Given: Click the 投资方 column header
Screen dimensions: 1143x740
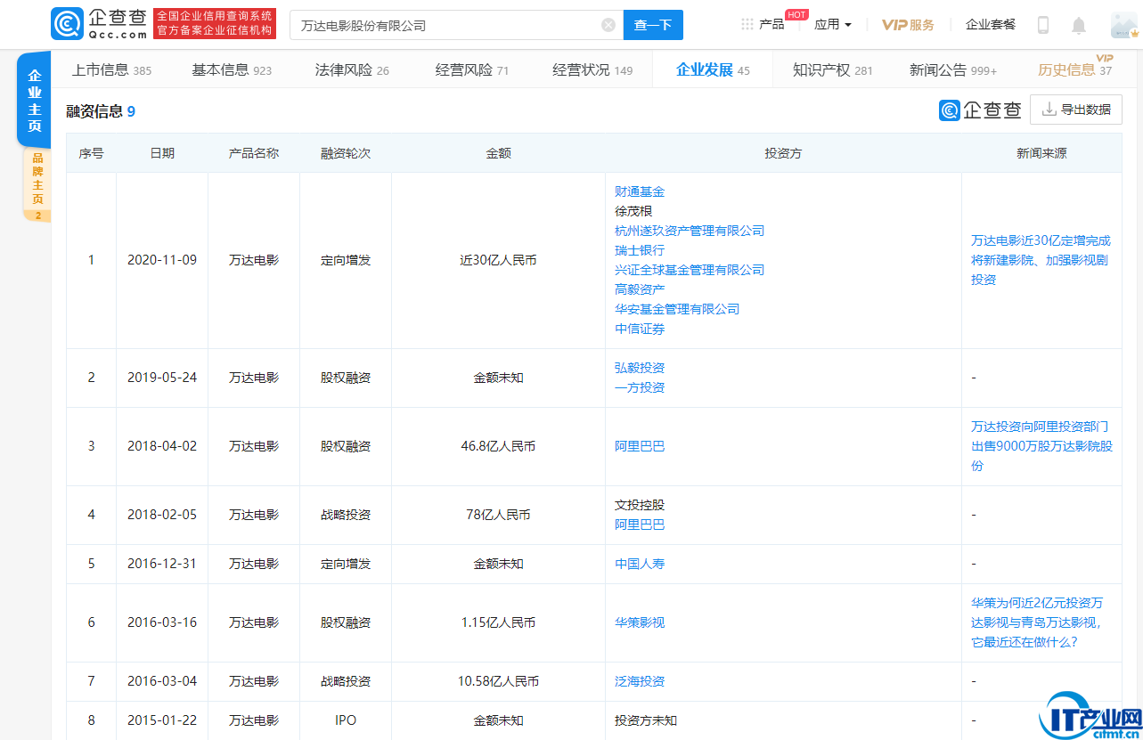Looking at the screenshot, I should [x=783, y=153].
